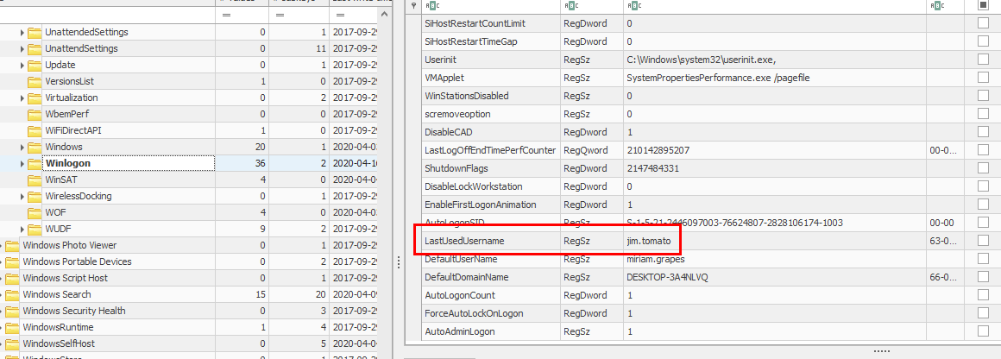Click the miriam.grapes data cell

pyautogui.click(x=774, y=259)
